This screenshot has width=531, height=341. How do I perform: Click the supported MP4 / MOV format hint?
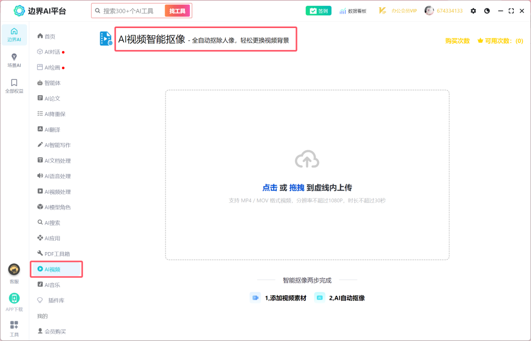[x=307, y=200]
